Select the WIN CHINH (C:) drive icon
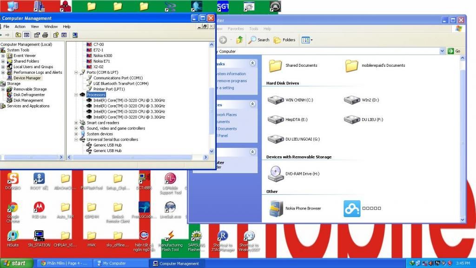 click(x=276, y=100)
